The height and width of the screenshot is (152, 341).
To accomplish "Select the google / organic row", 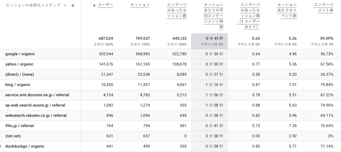I will point(20,54).
